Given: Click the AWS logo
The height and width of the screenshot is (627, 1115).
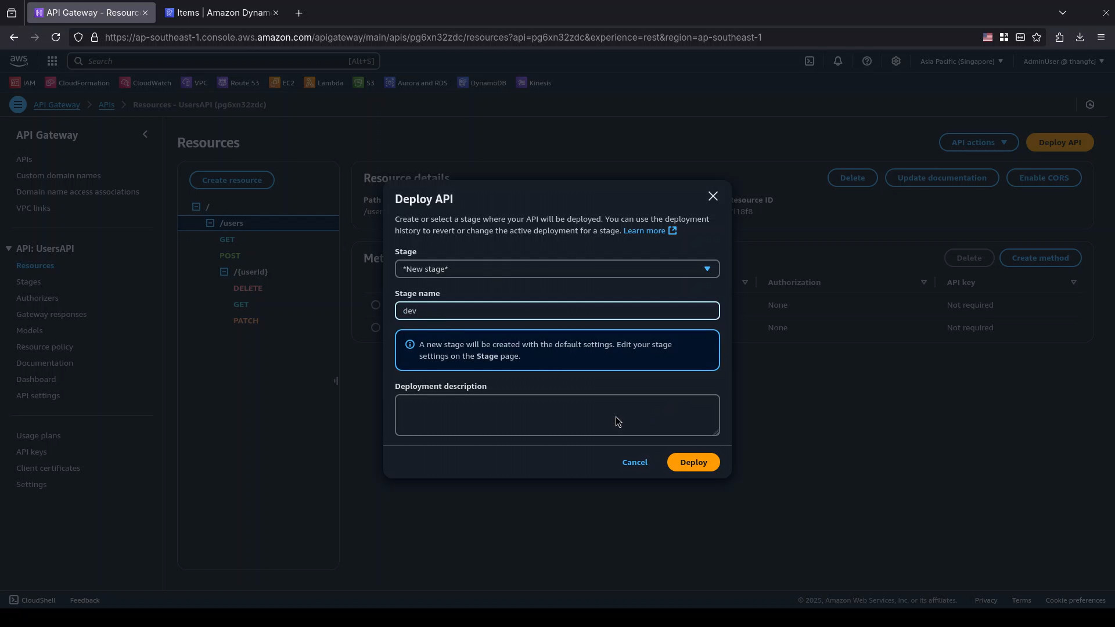Looking at the screenshot, I should [19, 61].
